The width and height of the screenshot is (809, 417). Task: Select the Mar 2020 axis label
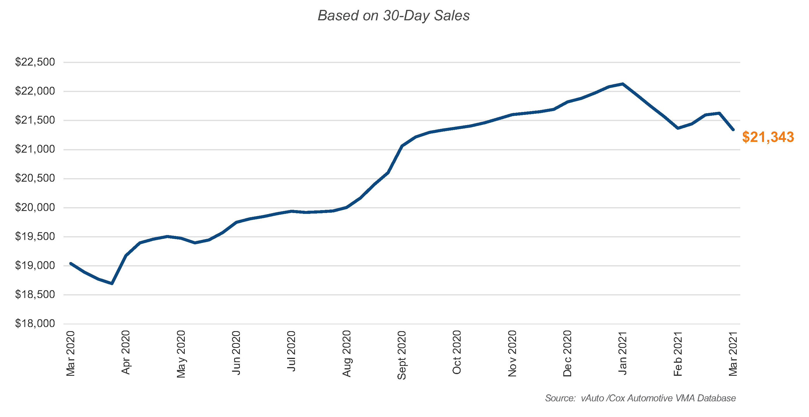(x=70, y=353)
